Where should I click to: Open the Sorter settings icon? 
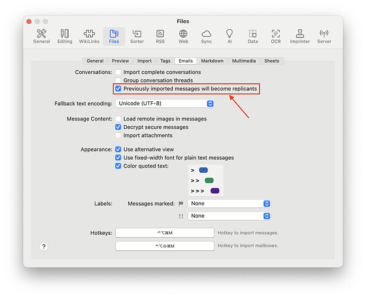tap(137, 36)
